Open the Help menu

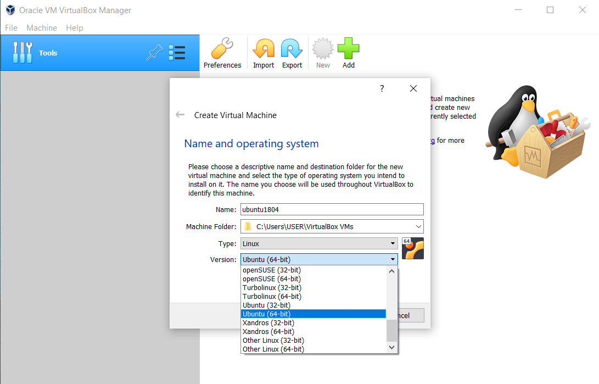pos(75,27)
